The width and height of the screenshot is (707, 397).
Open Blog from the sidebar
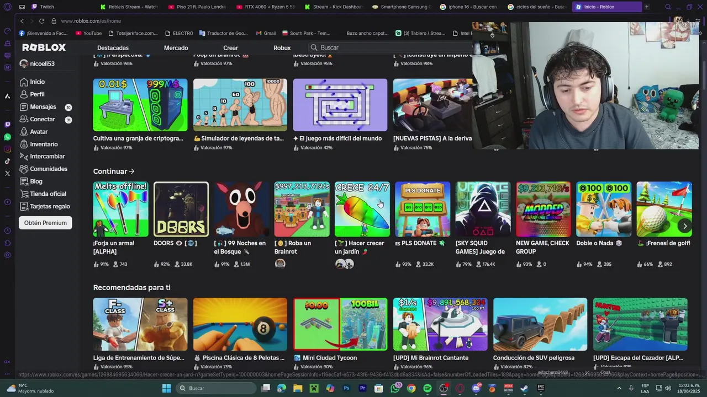tap(31, 181)
